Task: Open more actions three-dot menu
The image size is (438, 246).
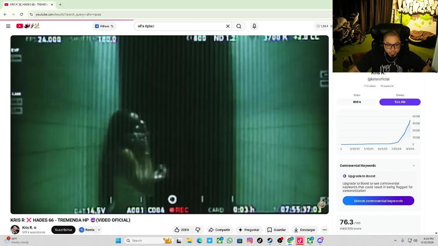Action: click(x=324, y=230)
